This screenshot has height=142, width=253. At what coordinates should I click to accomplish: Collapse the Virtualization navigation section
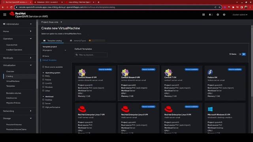[x=17, y=65]
